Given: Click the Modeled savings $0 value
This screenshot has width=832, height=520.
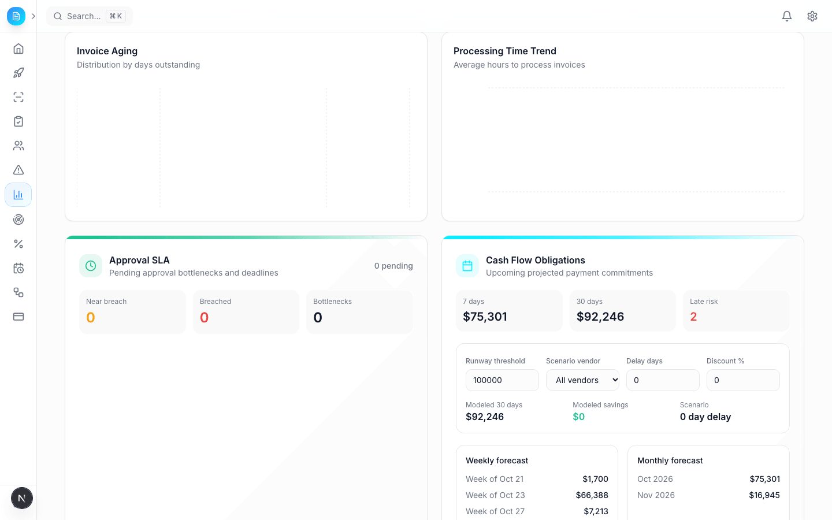Looking at the screenshot, I should pos(579,417).
